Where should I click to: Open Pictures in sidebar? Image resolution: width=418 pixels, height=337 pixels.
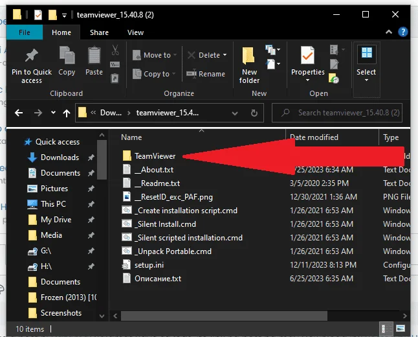pyautogui.click(x=48, y=189)
